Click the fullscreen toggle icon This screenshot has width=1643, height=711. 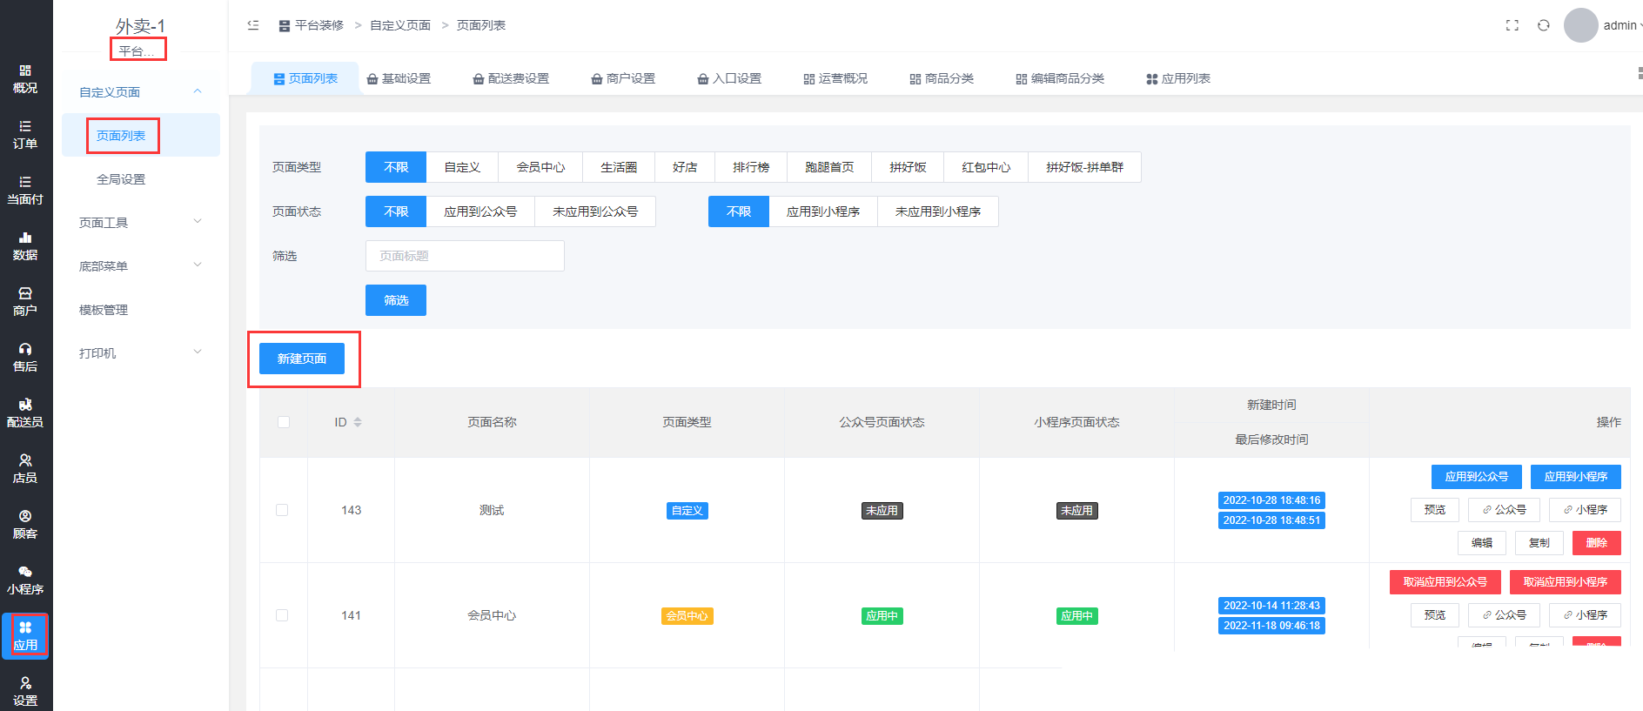(1512, 25)
